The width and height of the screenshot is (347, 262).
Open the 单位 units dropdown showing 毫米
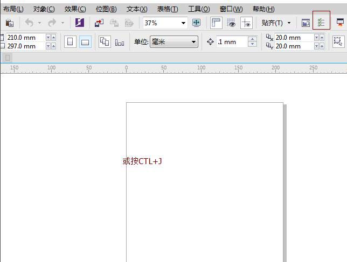pos(174,42)
